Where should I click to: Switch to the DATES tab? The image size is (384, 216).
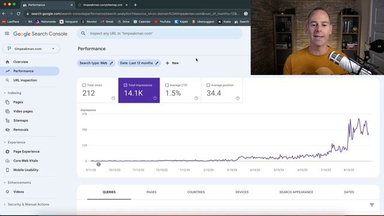click(x=349, y=192)
